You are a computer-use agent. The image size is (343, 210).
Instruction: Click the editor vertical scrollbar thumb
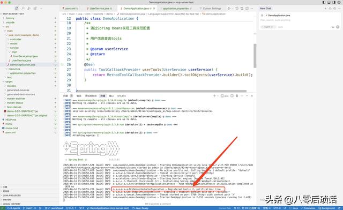tap(255, 56)
